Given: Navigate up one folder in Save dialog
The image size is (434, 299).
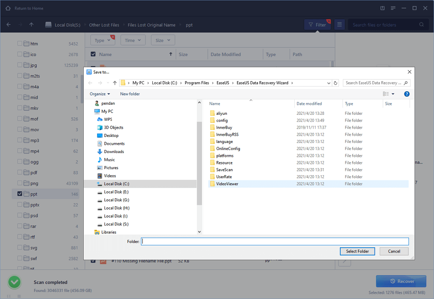Looking at the screenshot, I should pos(115,83).
